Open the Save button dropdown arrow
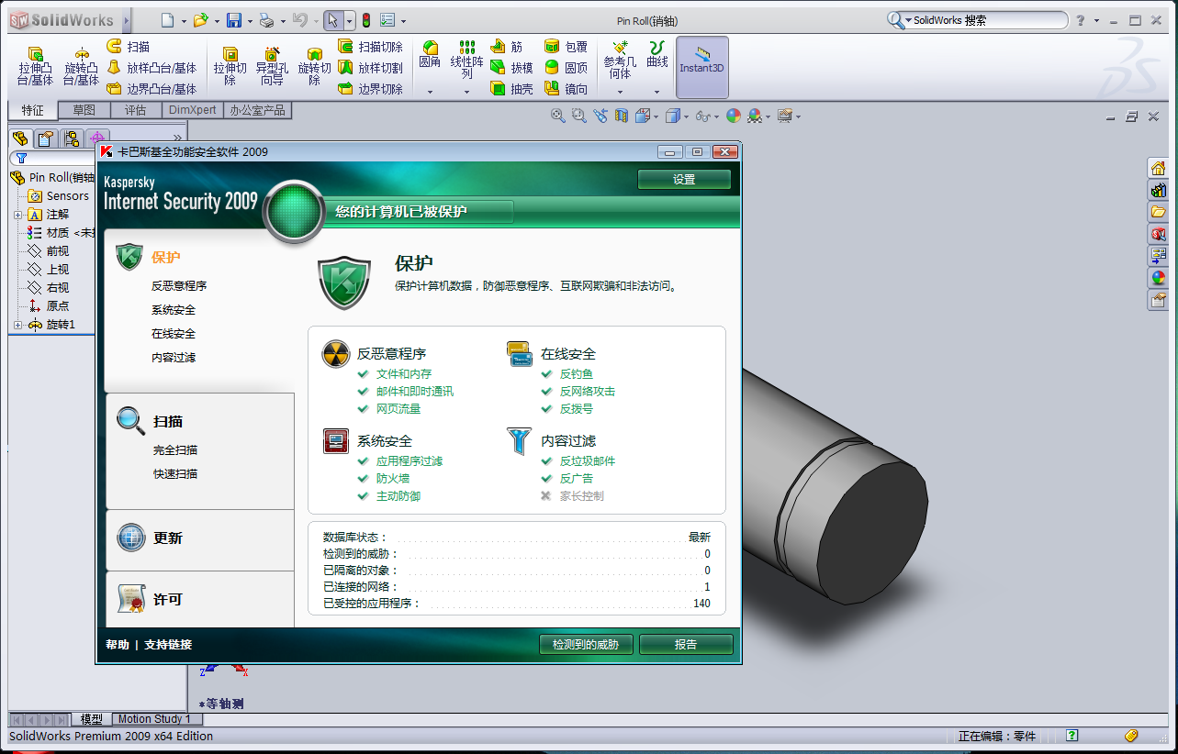 (250, 21)
